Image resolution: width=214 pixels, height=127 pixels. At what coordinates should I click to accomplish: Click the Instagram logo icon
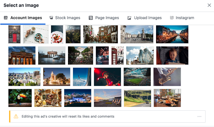pos(172,18)
